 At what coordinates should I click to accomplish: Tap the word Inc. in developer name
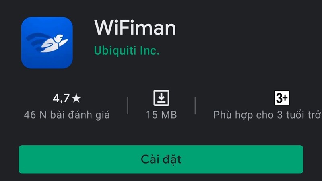point(150,51)
